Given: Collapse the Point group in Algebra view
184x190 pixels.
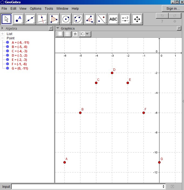Looking at the screenshot, I should point(3,38).
